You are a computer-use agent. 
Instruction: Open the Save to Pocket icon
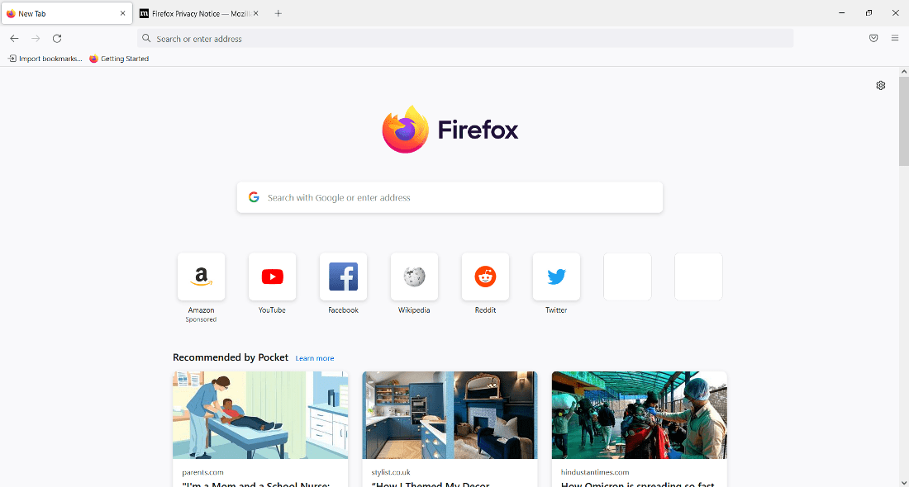(x=873, y=38)
